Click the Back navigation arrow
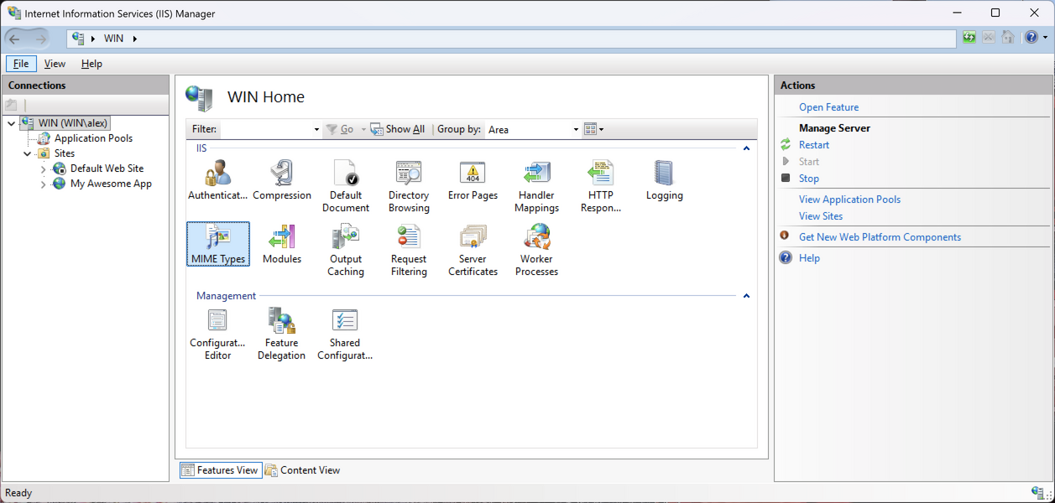Viewport: 1055px width, 503px height. click(x=14, y=39)
